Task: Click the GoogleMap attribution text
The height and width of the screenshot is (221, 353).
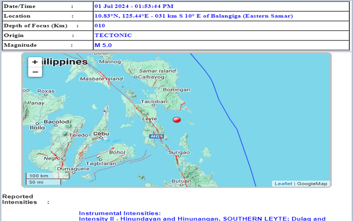Action: pyautogui.click(x=312, y=184)
